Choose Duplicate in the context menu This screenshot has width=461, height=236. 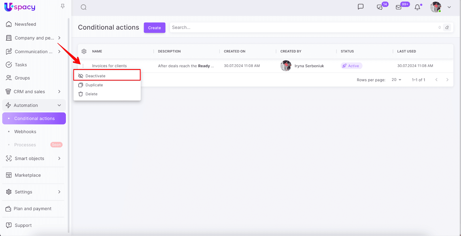tap(94, 85)
